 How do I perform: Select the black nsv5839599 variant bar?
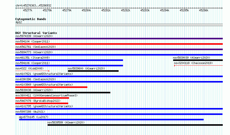(x=135, y=125)
